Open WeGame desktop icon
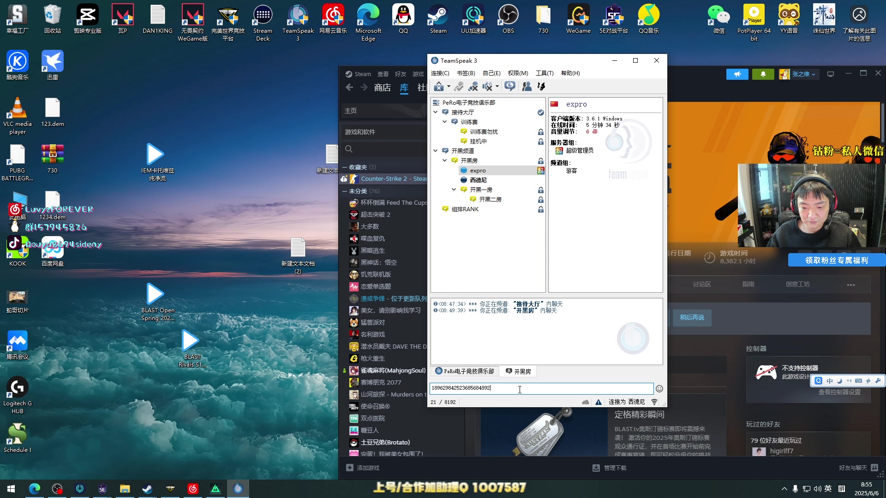 [x=578, y=19]
